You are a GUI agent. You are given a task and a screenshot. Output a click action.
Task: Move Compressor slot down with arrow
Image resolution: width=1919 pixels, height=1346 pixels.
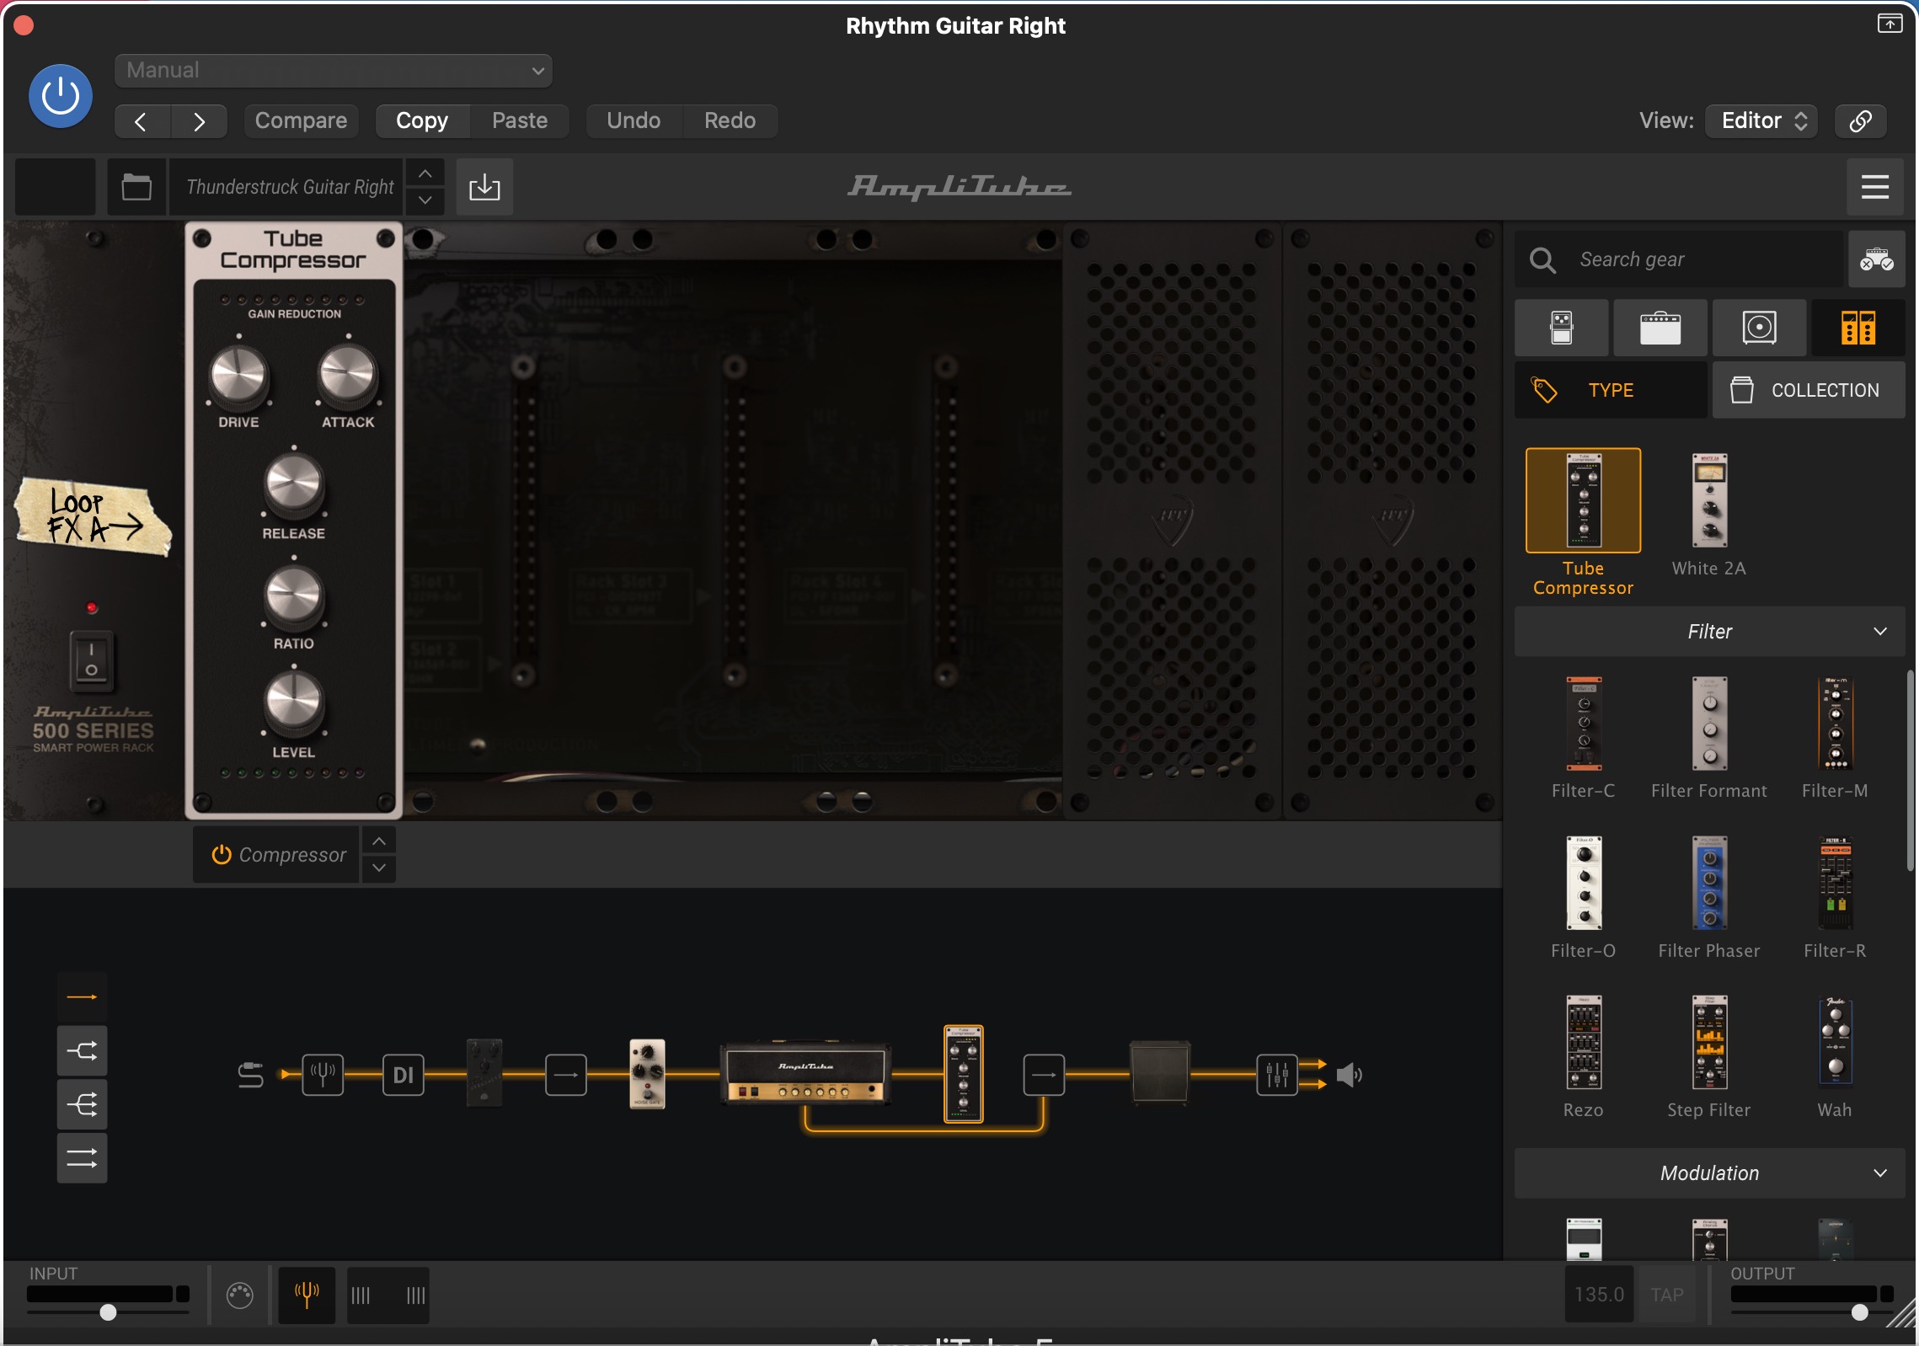click(379, 868)
